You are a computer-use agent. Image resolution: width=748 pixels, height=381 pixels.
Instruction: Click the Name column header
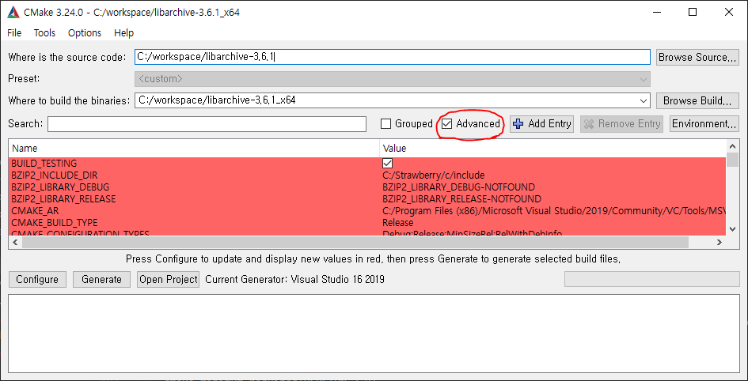(x=194, y=148)
